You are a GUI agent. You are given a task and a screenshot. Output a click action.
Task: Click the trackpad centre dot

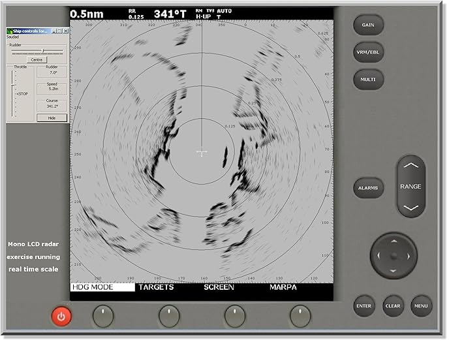pyautogui.click(x=394, y=255)
